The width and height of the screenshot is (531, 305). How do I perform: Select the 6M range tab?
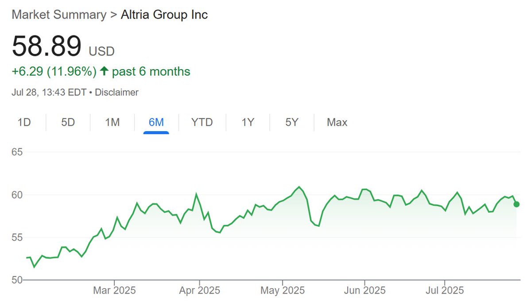pos(156,122)
